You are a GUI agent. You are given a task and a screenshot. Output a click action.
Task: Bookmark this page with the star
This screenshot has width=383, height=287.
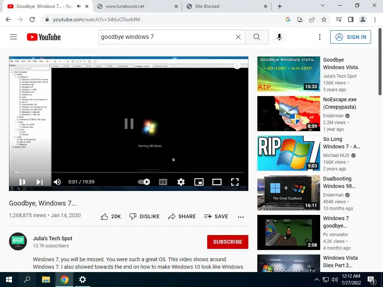point(324,19)
